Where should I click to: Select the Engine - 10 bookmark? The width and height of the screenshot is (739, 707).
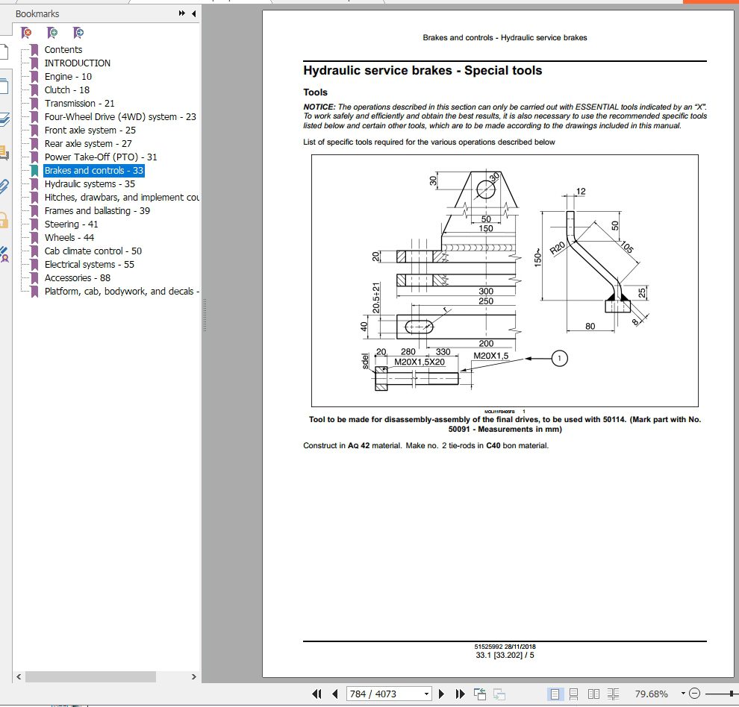pos(68,77)
